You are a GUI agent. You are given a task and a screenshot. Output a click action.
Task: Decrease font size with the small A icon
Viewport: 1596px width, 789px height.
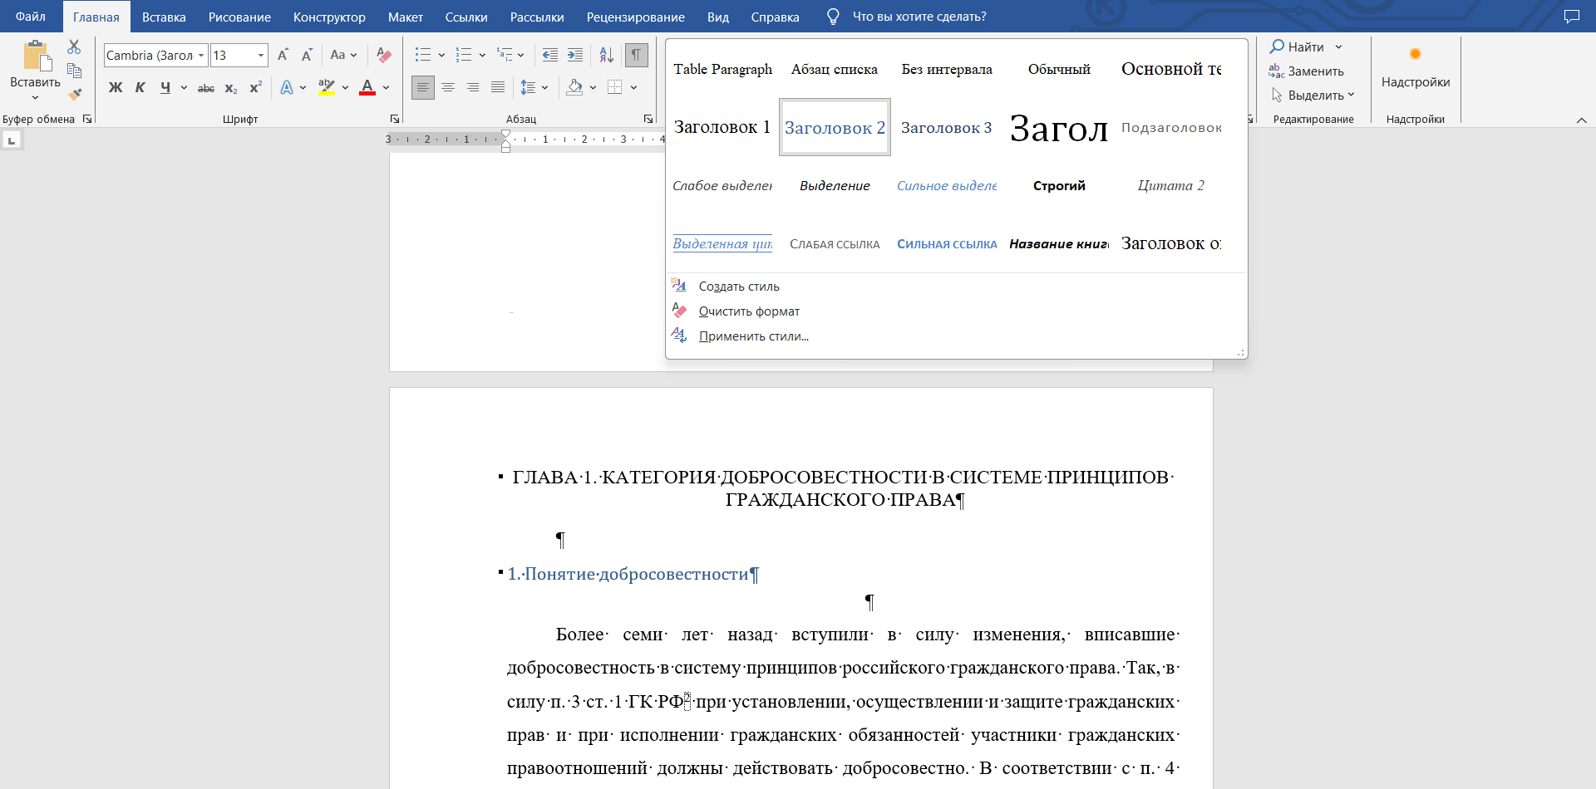click(x=307, y=55)
